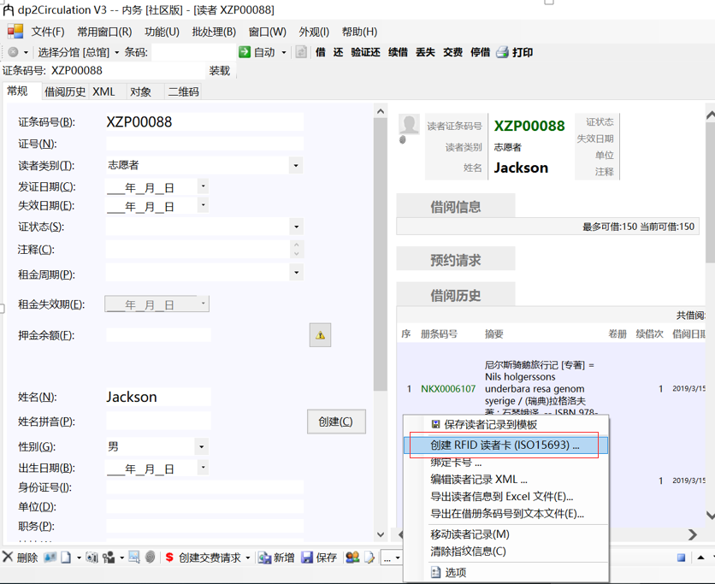
Task: Click the 选项 options icon in context menu
Action: (x=436, y=572)
